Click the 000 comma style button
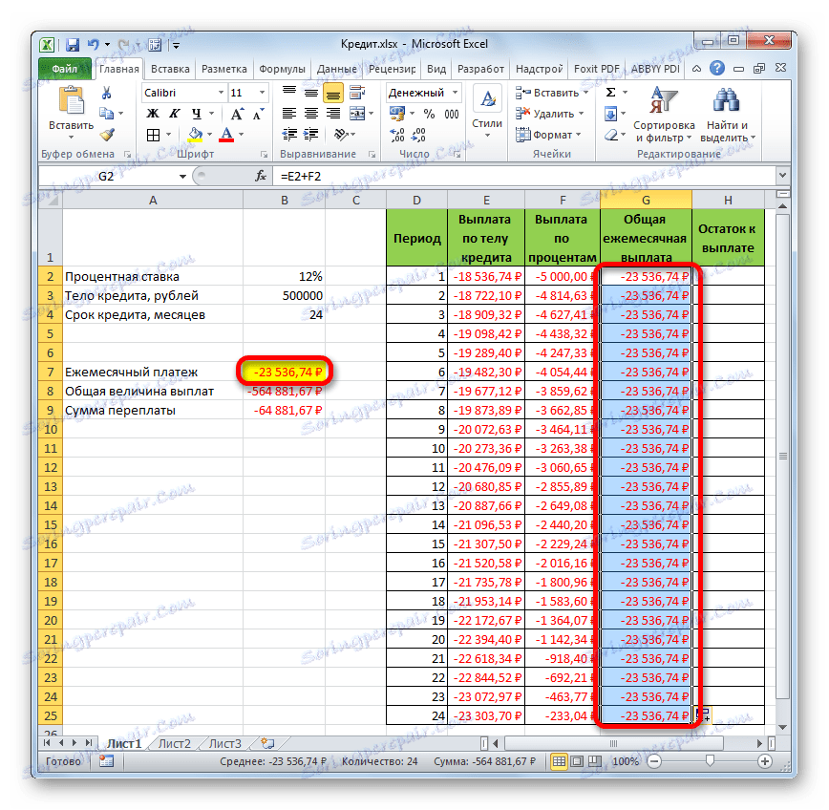 coord(452,114)
